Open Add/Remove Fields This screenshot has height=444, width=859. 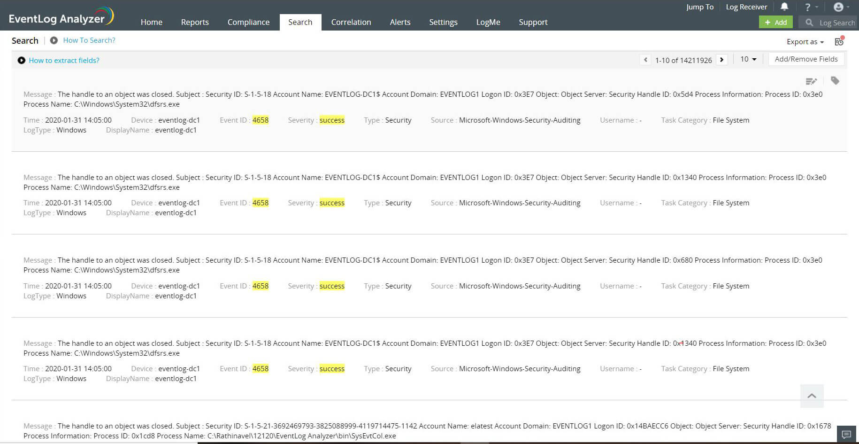806,59
